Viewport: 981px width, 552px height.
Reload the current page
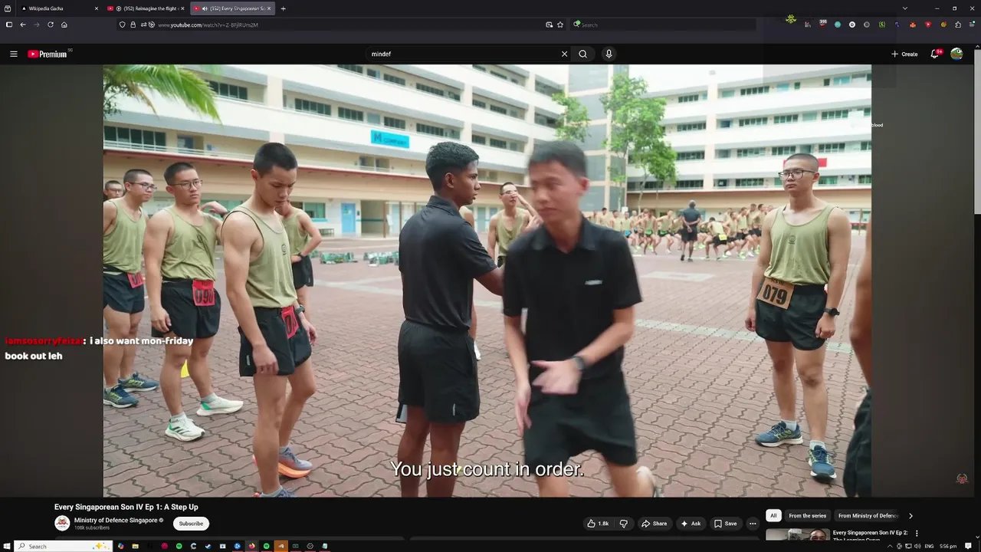pos(51,25)
